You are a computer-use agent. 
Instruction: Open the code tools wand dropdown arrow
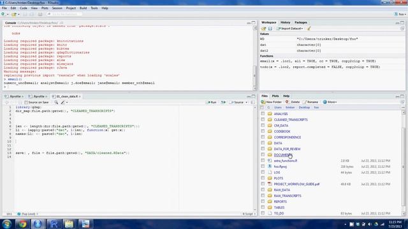(x=67, y=102)
